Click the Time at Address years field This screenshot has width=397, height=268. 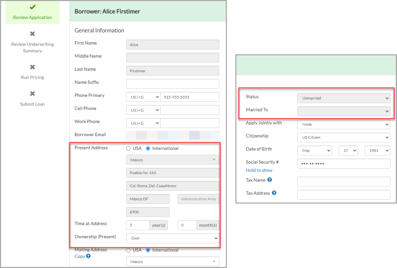(x=138, y=225)
